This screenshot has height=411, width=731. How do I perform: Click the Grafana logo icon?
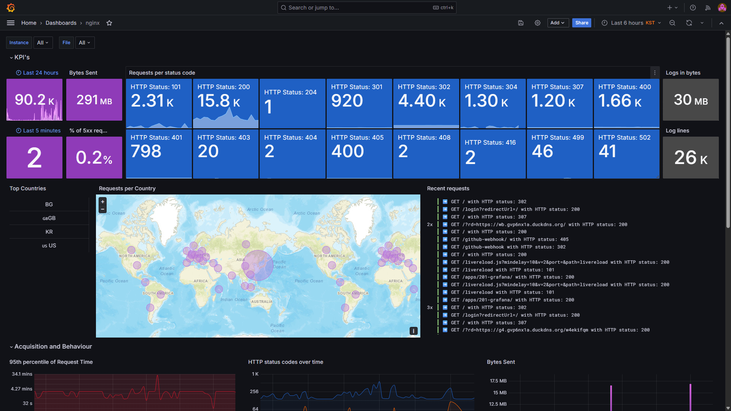pos(11,8)
